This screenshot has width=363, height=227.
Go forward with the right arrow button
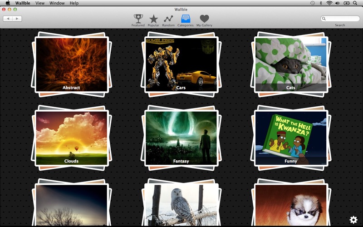pos(17,19)
